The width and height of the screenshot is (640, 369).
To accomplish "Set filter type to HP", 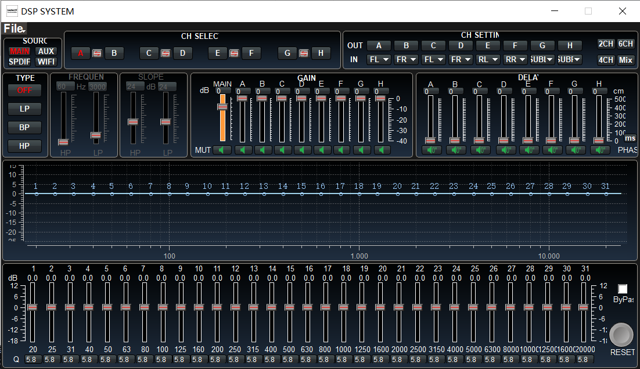I will (24, 146).
